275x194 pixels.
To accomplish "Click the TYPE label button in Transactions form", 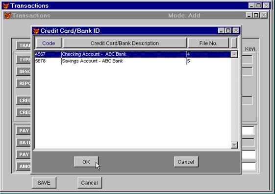I will coord(24,60).
